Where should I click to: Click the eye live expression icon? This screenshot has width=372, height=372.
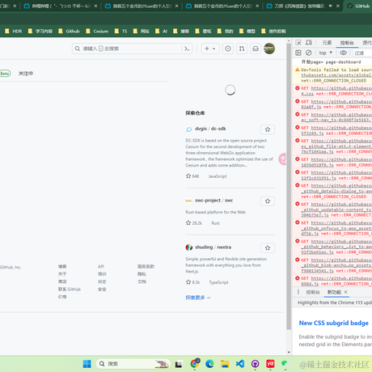[343, 53]
